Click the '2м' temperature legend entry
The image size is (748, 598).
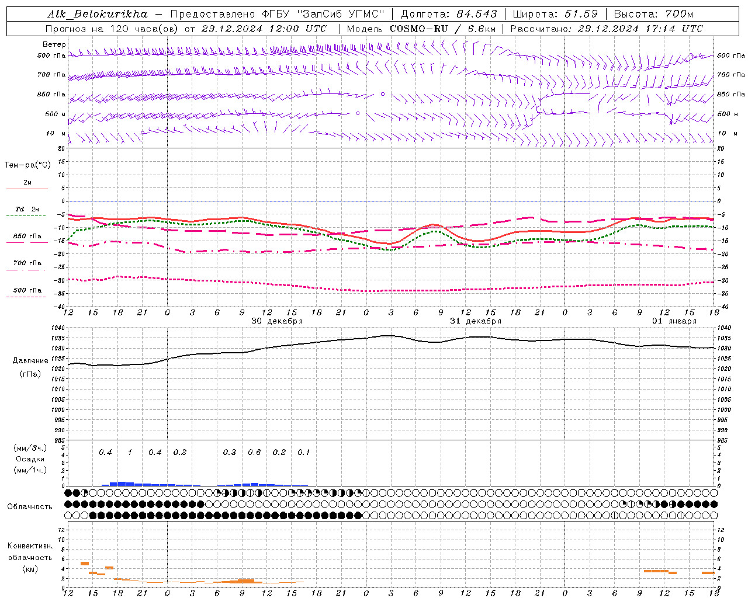pos(27,183)
